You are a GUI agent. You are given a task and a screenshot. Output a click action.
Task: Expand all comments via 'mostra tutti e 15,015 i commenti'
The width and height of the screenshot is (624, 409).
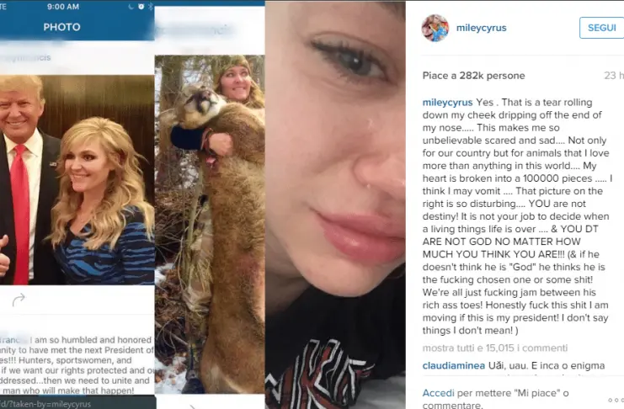click(x=494, y=348)
